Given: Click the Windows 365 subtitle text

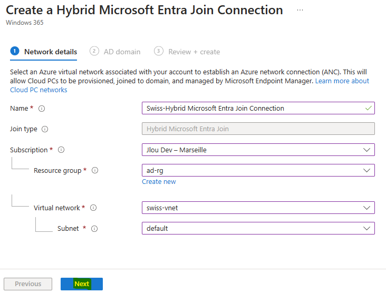Looking at the screenshot, I should tap(25, 23).
